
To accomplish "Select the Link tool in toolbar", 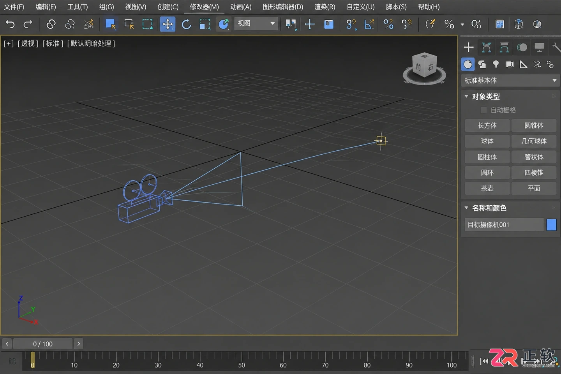I will pyautogui.click(x=51, y=24).
